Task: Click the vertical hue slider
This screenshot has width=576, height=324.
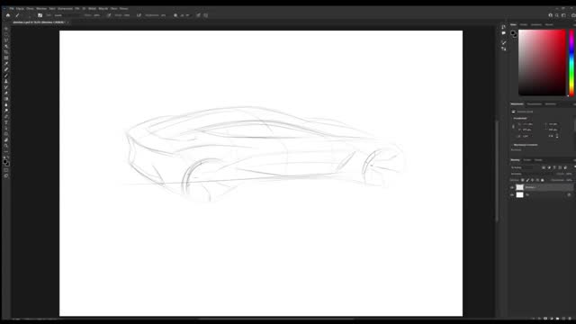Action: coord(571,62)
